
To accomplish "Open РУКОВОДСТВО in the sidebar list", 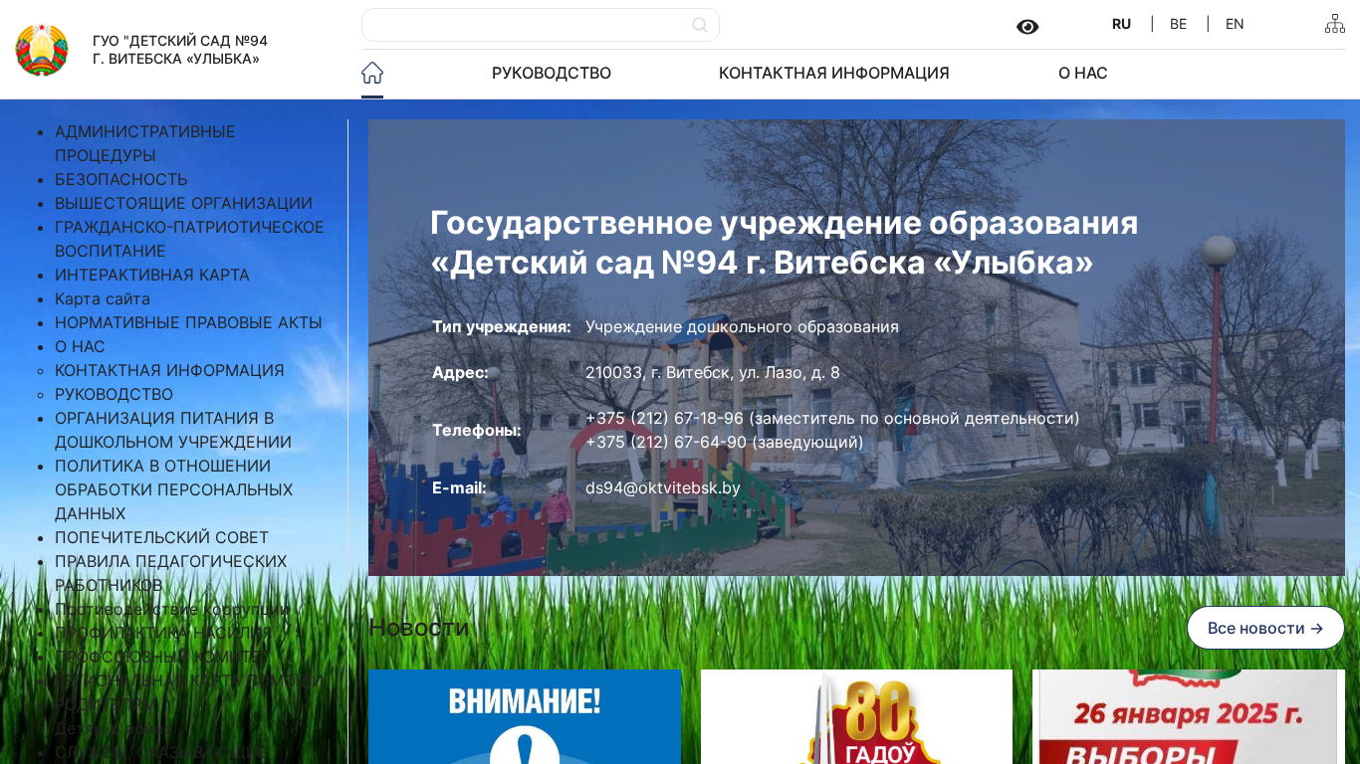I will click(114, 394).
